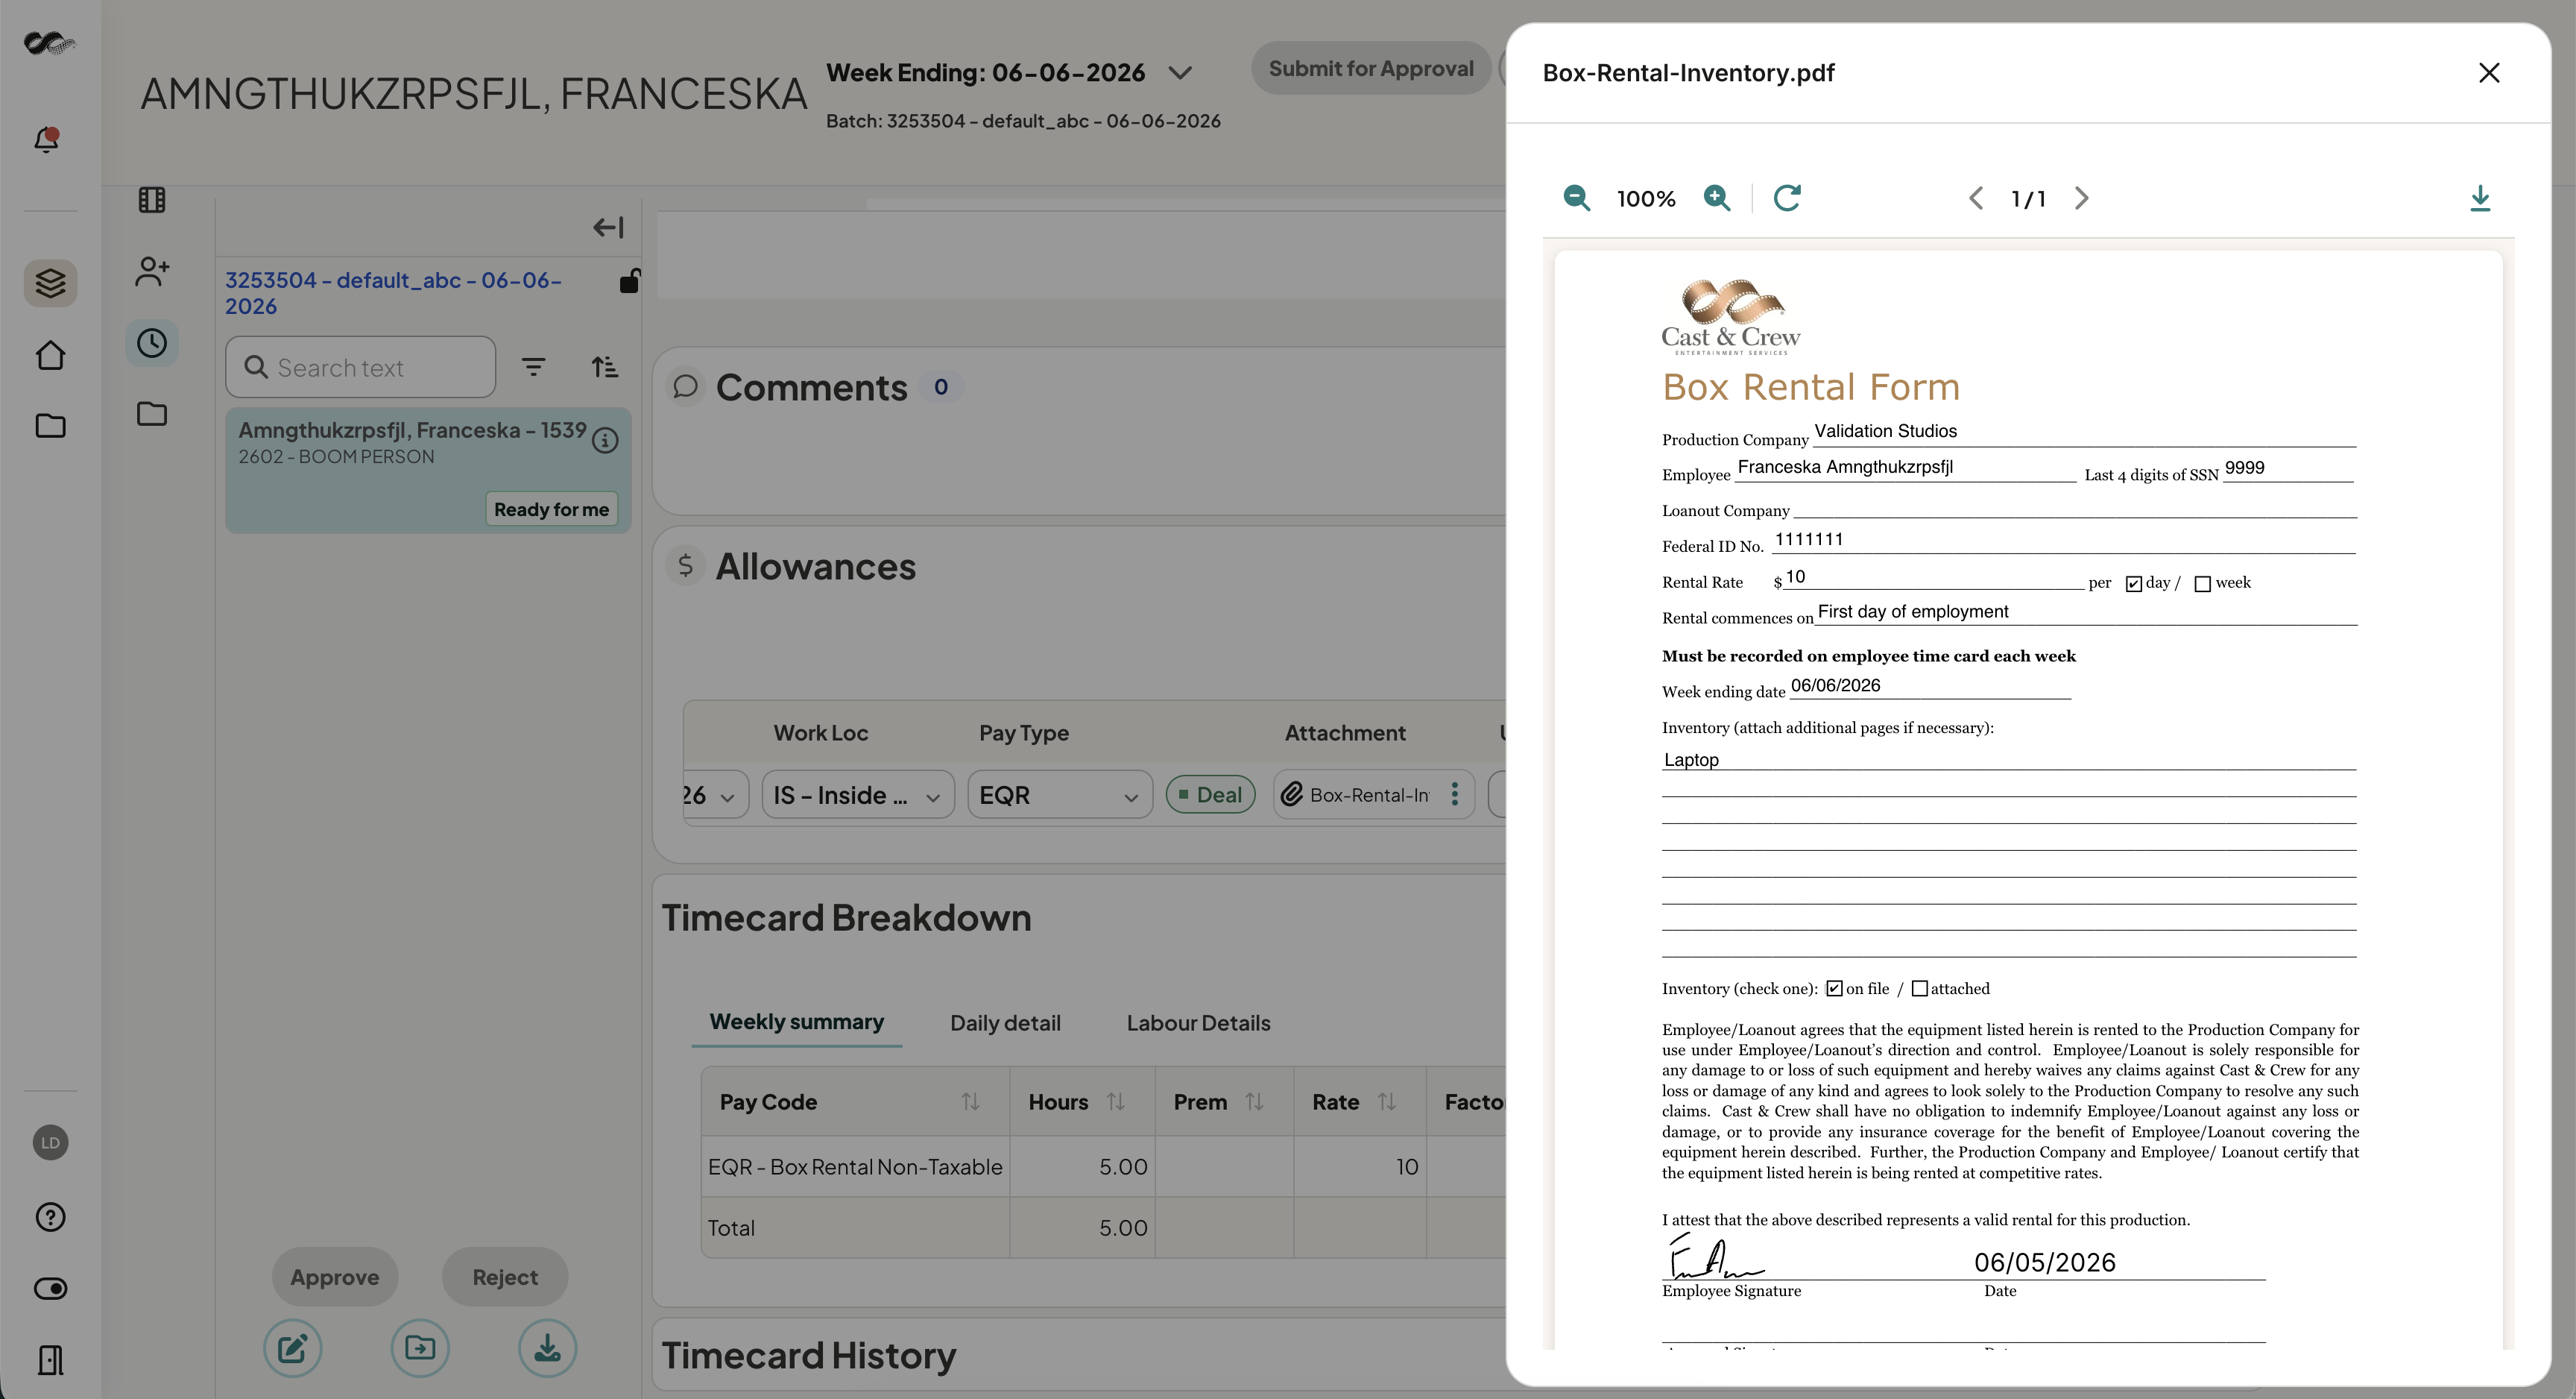Viewport: 2576px width, 1399px height.
Task: Open the notifications bell
Action: [x=47, y=139]
